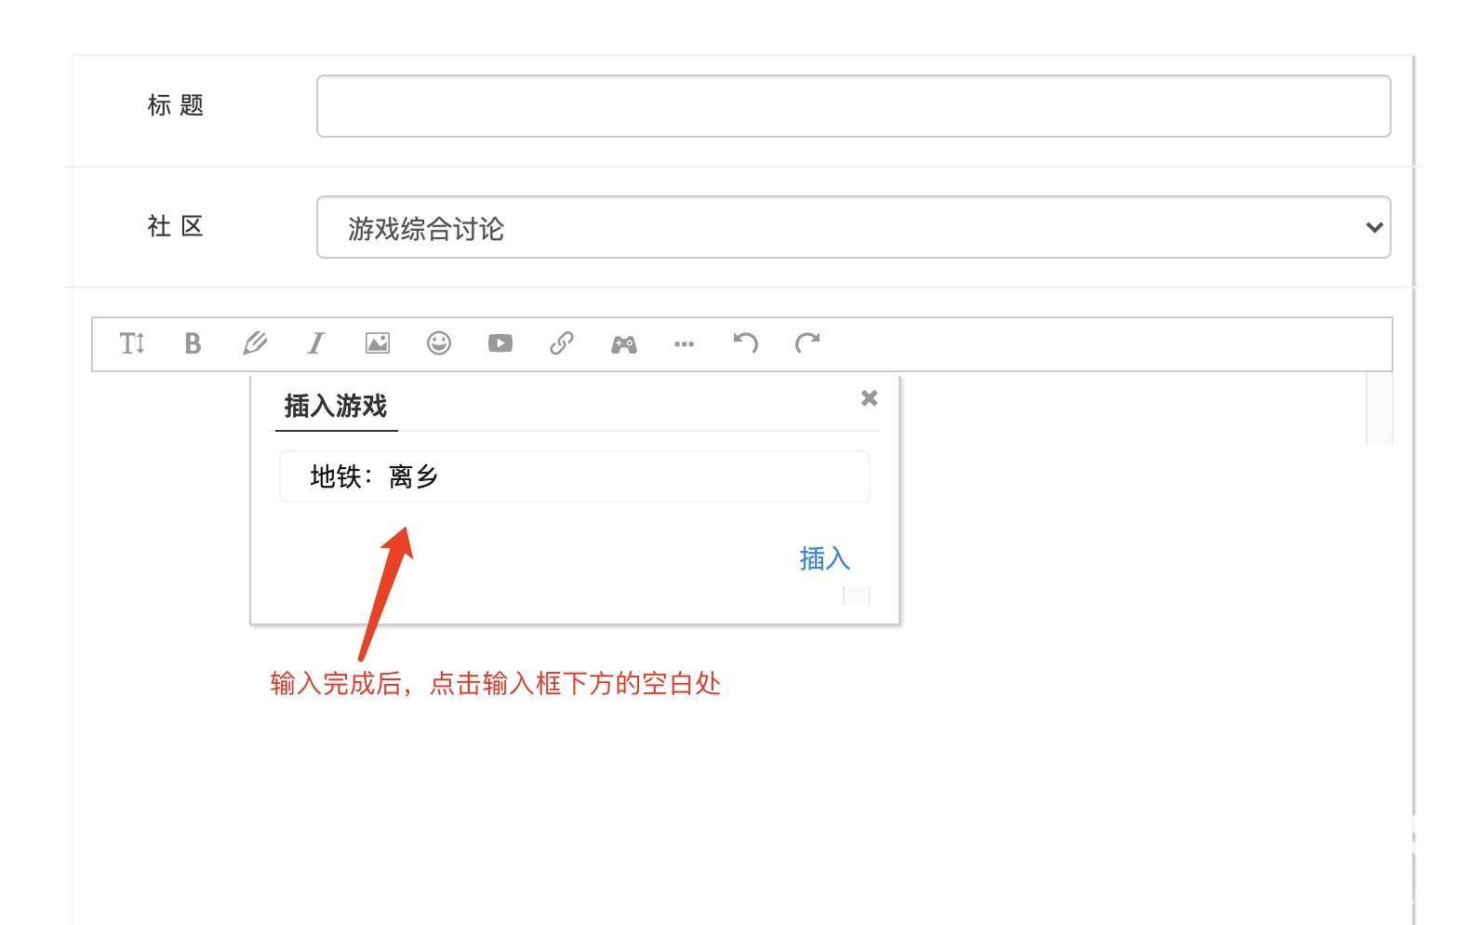1466x925 pixels.
Task: Select the highlighter pen tool
Action: [254, 343]
